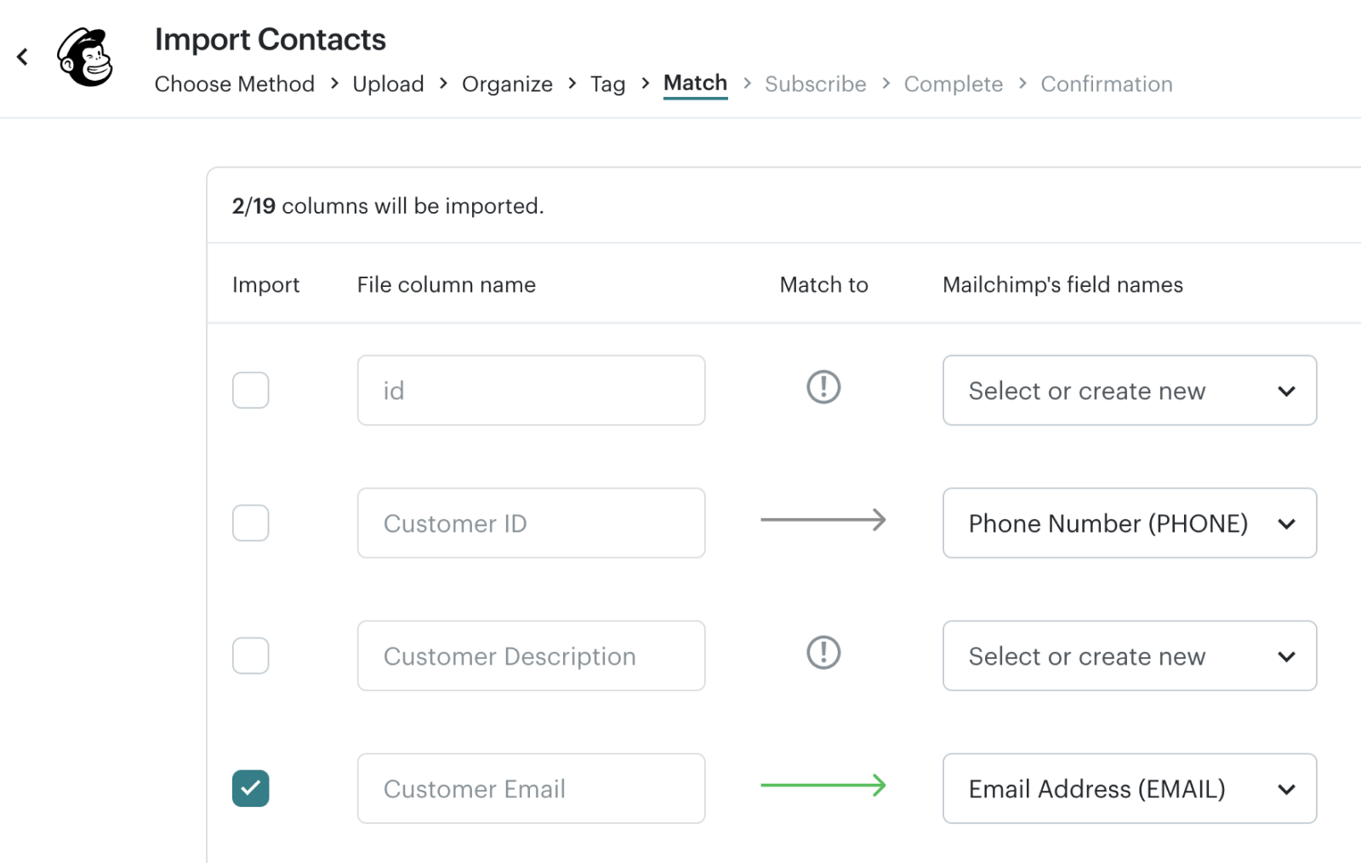Check the Customer ID import checkbox
Image resolution: width=1361 pixels, height=863 pixels.
click(251, 523)
